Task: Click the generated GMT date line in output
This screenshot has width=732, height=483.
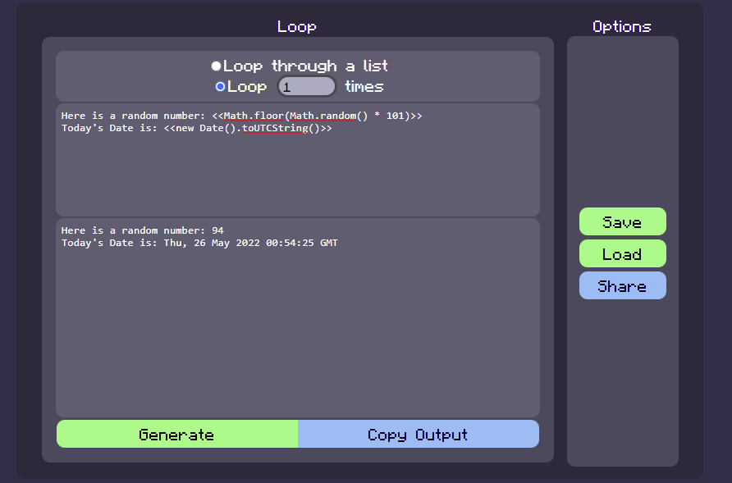Action: pyautogui.click(x=199, y=243)
